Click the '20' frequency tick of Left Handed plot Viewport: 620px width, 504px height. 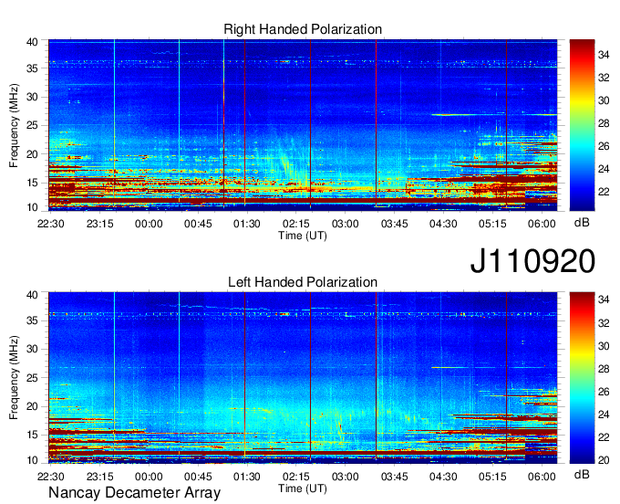pos(32,406)
